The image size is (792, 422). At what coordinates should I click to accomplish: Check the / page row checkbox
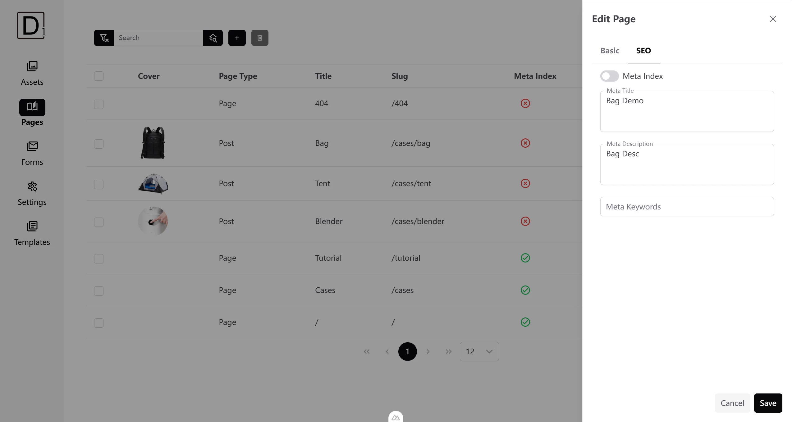click(x=99, y=323)
